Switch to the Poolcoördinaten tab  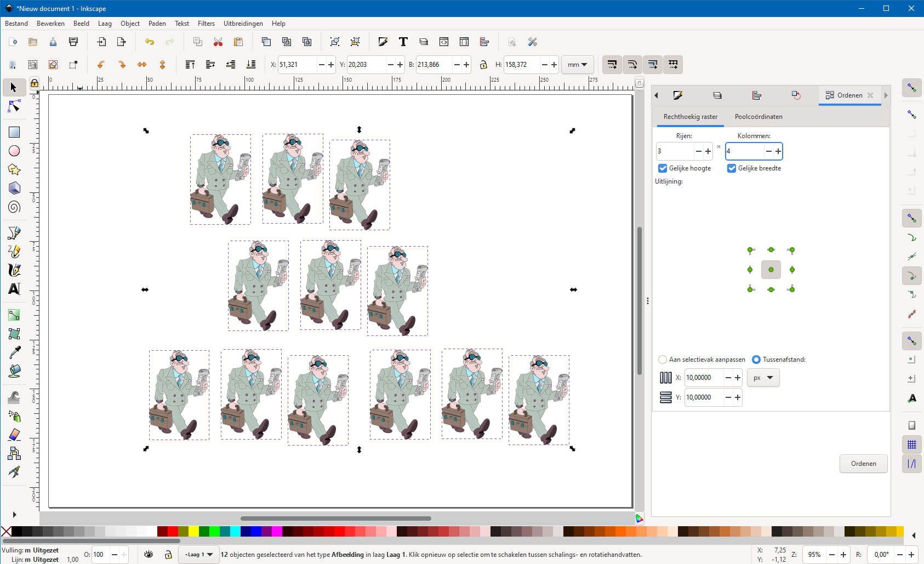coord(758,117)
